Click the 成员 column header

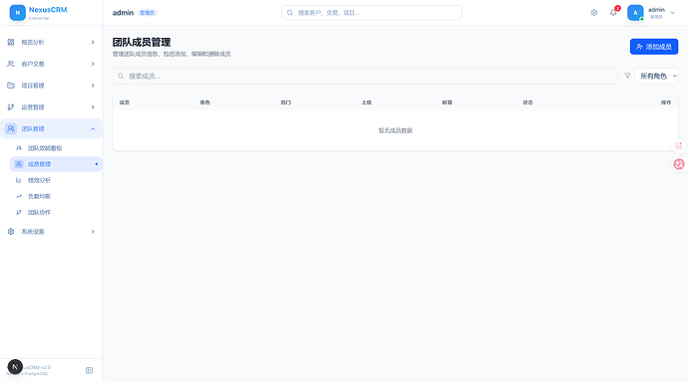[x=125, y=102]
